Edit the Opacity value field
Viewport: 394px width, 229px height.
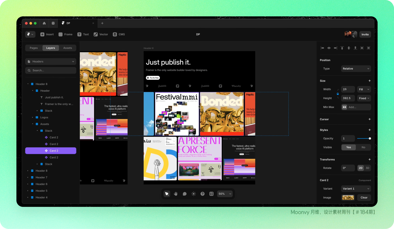[x=348, y=138]
